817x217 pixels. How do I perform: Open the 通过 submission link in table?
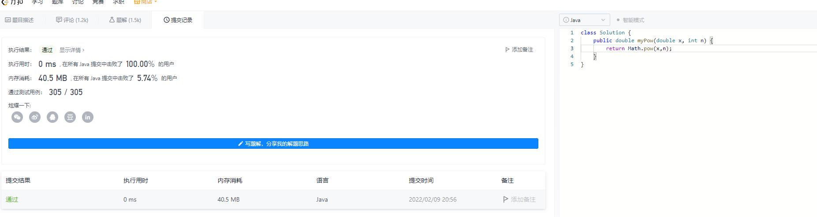point(12,199)
